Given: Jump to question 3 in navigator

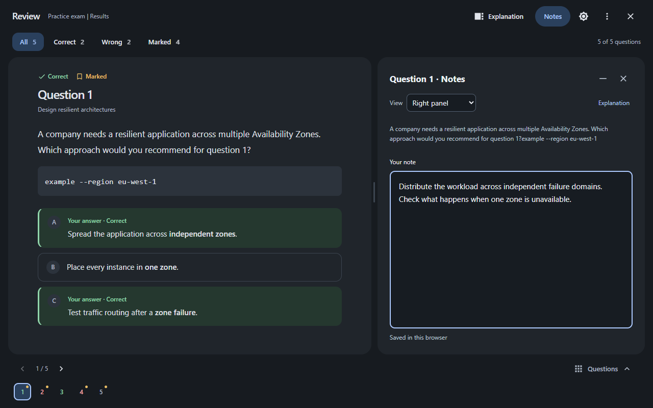Looking at the screenshot, I should [x=62, y=392].
